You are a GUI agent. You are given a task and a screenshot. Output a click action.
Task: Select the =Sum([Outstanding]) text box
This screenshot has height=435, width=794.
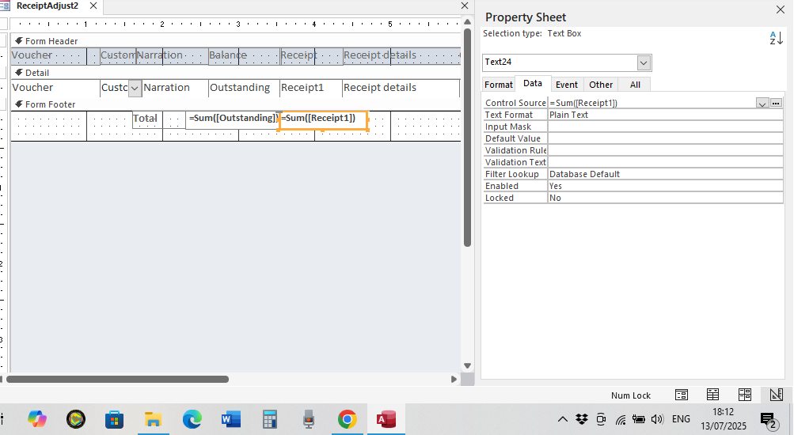click(x=233, y=119)
